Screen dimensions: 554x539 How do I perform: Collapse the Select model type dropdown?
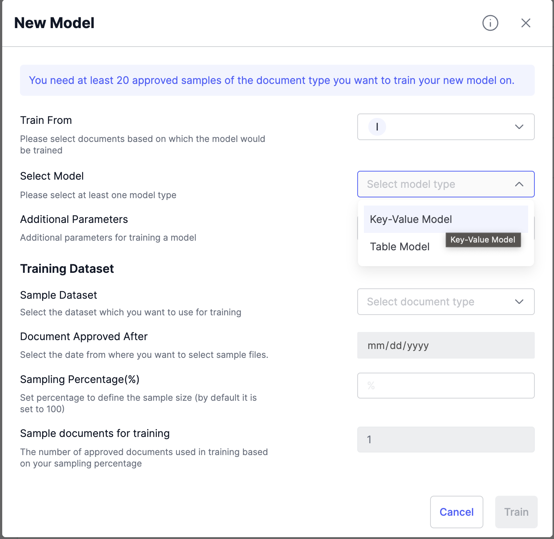[x=446, y=184]
